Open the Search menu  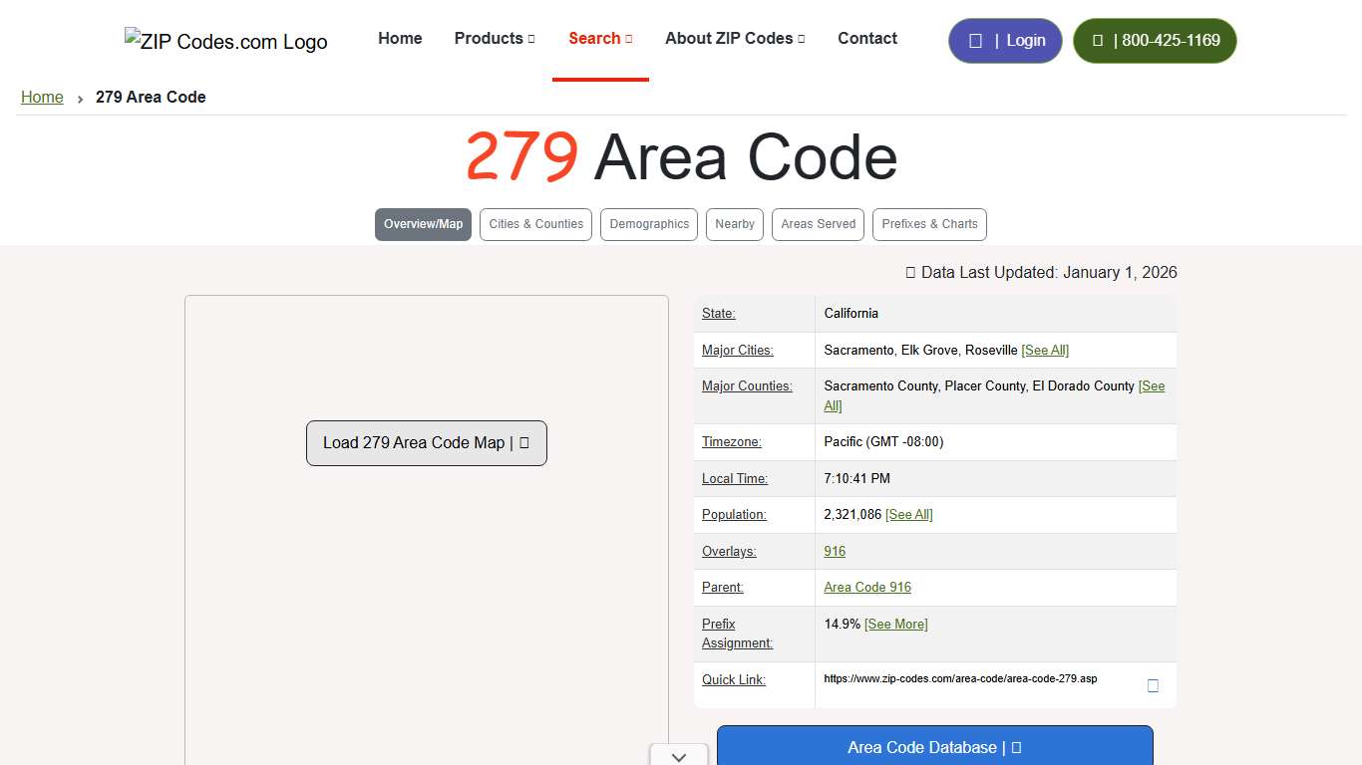click(x=600, y=38)
